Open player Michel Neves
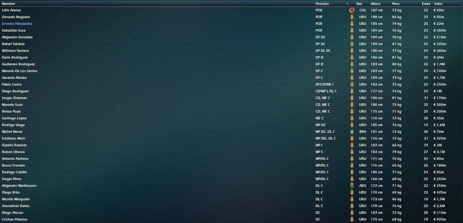 (12, 132)
